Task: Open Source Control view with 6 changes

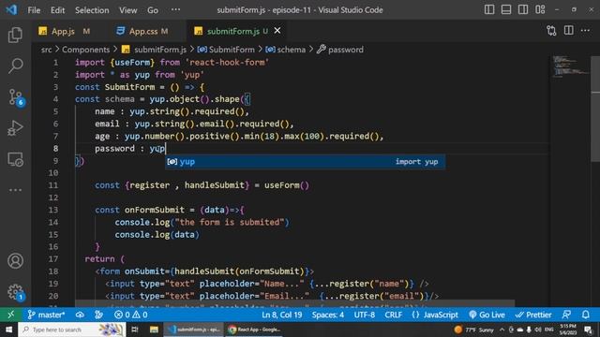Action: (15, 97)
